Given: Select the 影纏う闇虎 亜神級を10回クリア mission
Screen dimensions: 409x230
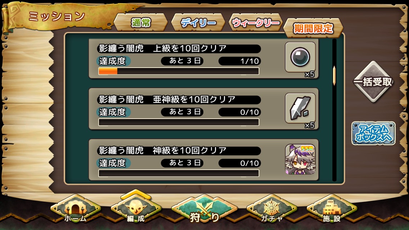Looking at the screenshot, I should pyautogui.click(x=204, y=109).
